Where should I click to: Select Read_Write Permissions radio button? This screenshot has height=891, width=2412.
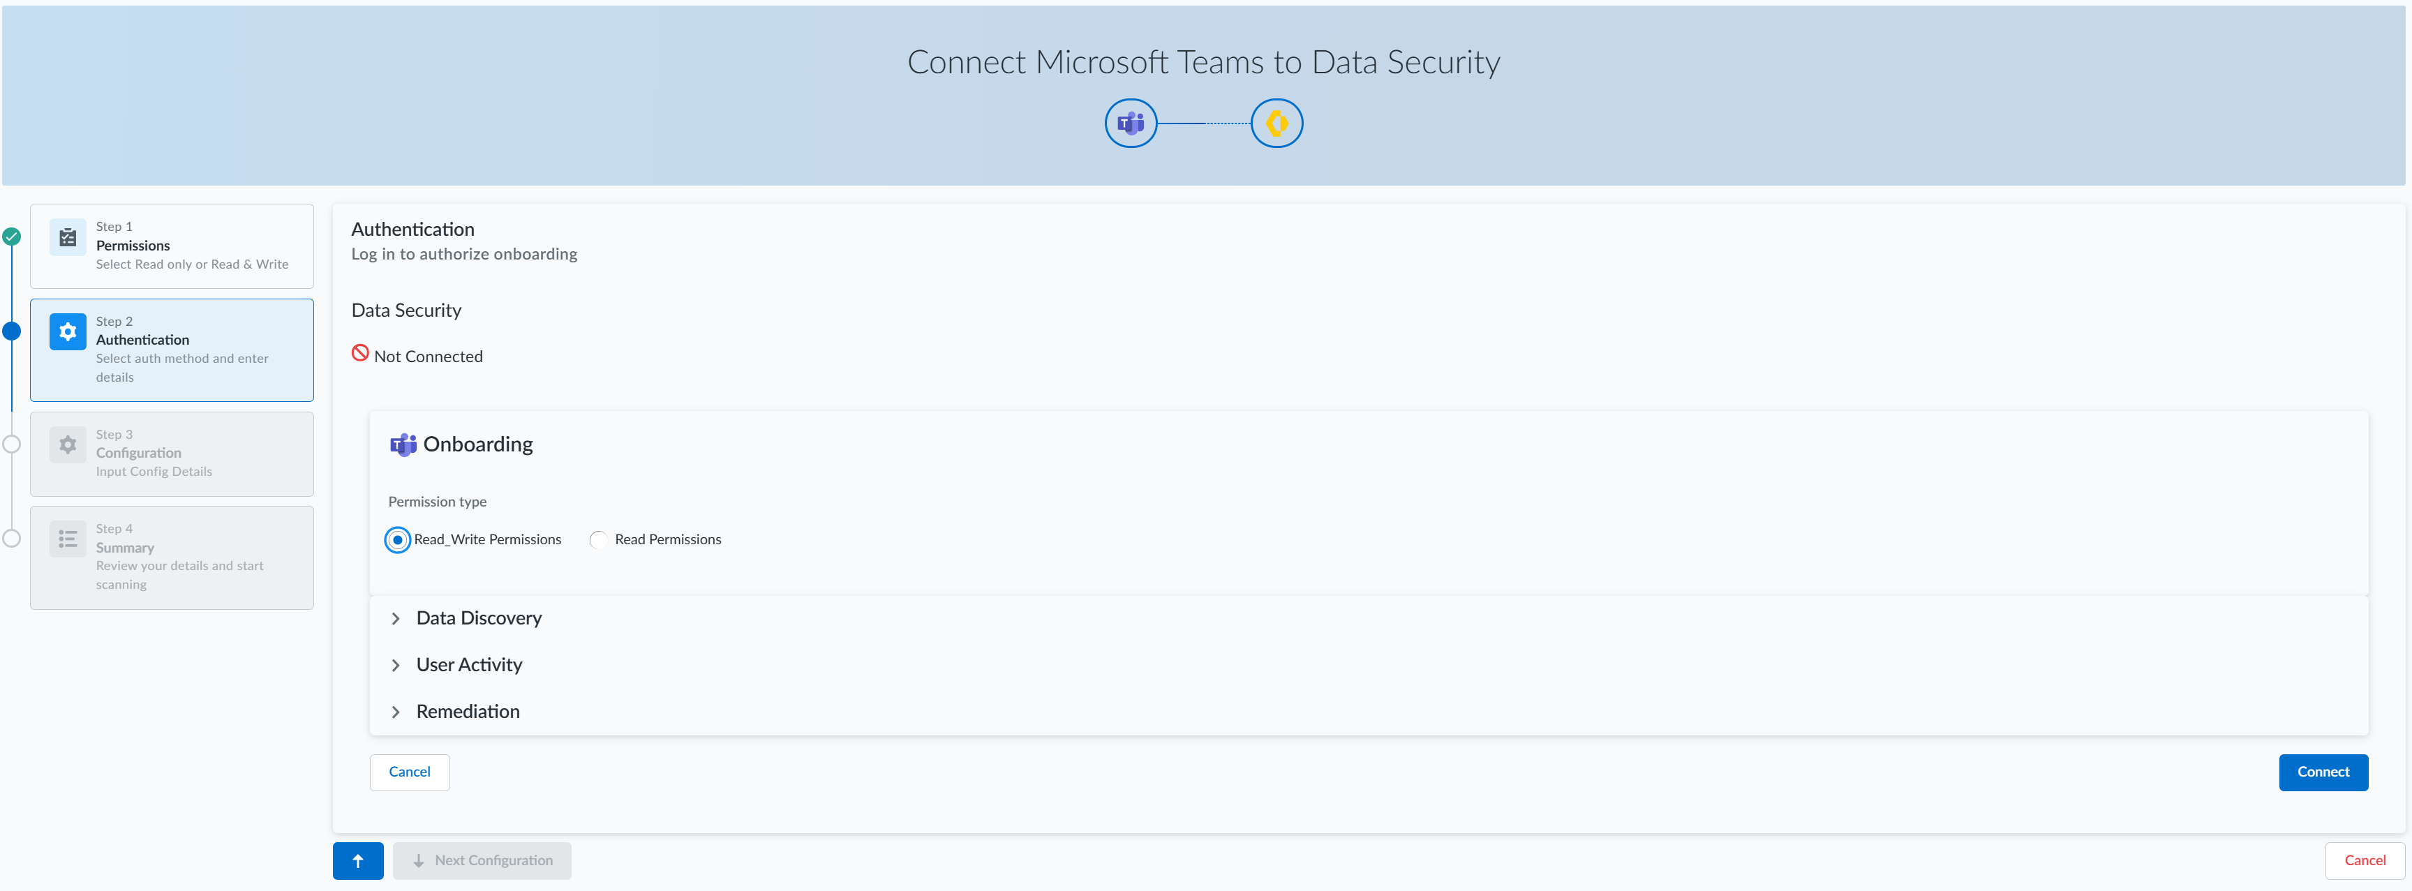[398, 540]
